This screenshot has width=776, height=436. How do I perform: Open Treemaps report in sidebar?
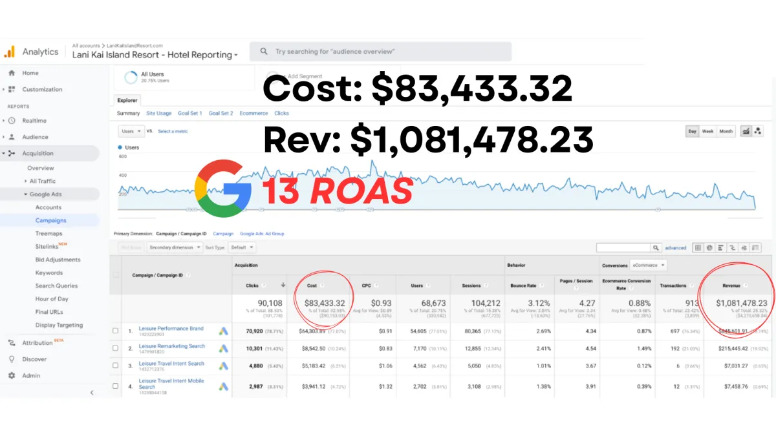pos(49,233)
